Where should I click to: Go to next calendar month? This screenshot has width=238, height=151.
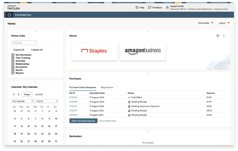point(19,94)
